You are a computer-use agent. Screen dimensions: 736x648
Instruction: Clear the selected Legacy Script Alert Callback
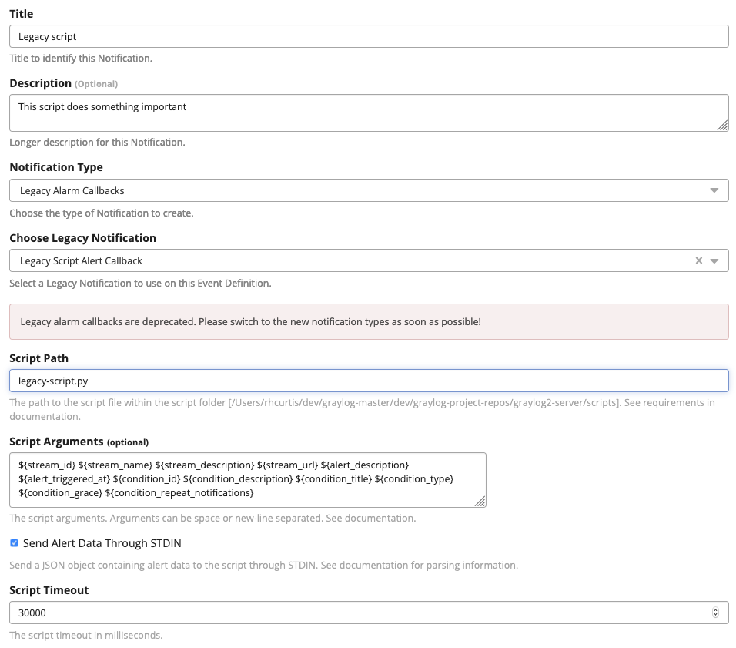point(699,260)
